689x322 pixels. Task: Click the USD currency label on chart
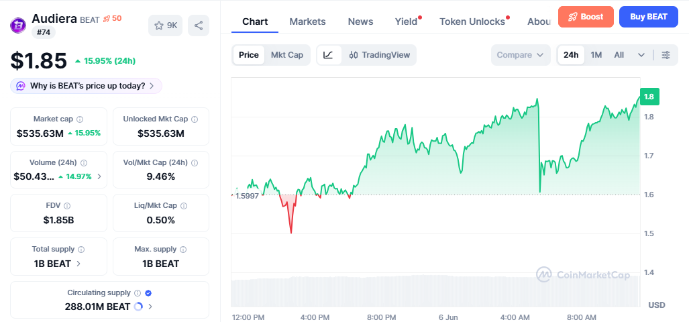657,305
